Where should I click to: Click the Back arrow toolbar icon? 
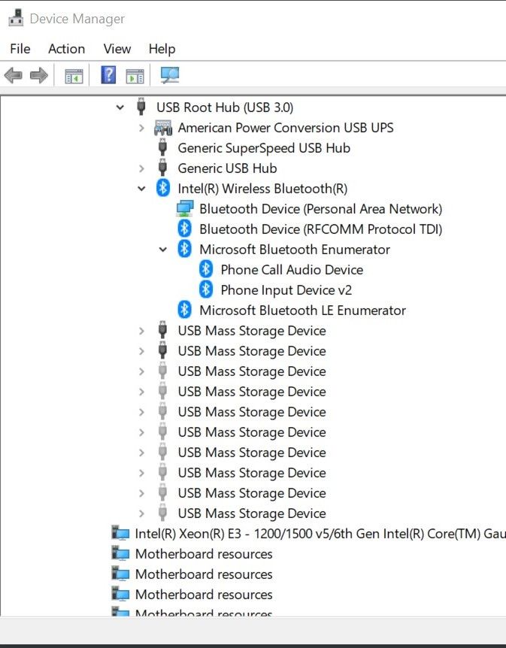(13, 75)
